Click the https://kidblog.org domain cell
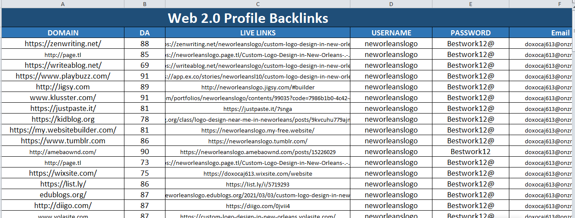575x218 pixels. tap(63, 119)
